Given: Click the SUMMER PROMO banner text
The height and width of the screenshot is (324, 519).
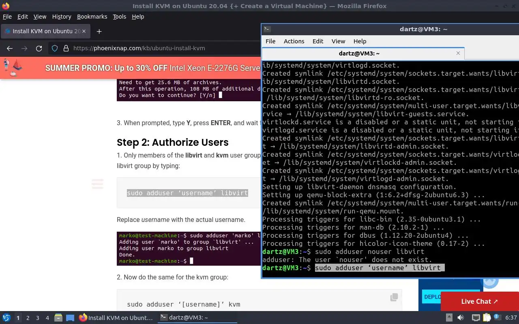Looking at the screenshot, I should (152, 68).
